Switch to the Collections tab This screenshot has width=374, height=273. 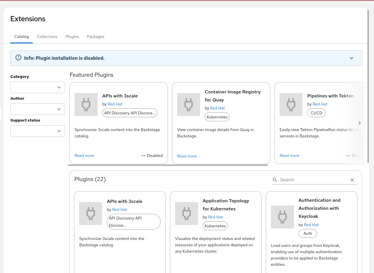point(47,37)
